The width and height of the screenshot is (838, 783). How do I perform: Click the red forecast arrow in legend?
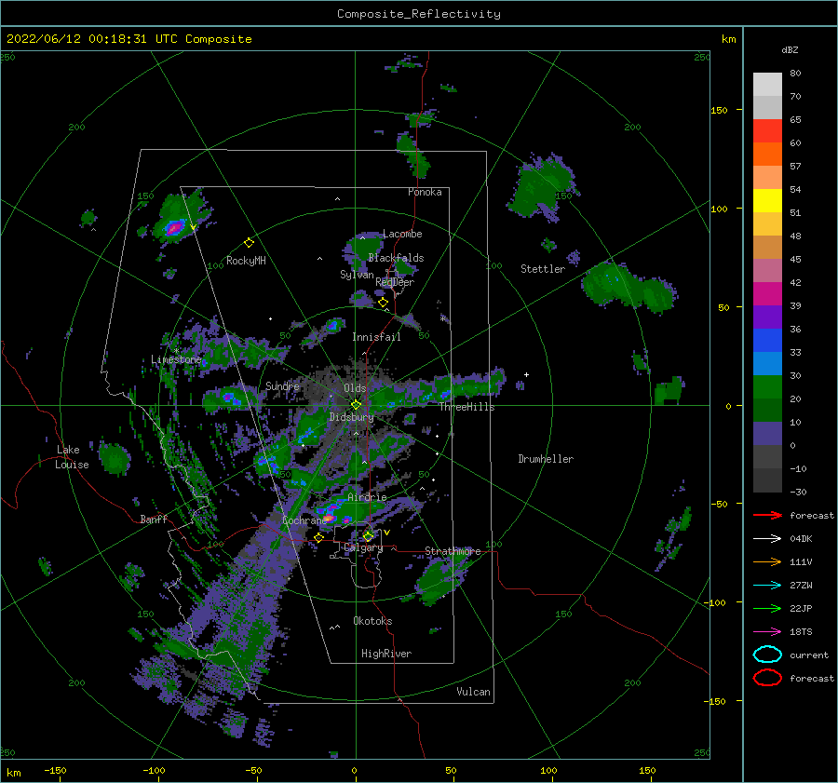pos(767,515)
